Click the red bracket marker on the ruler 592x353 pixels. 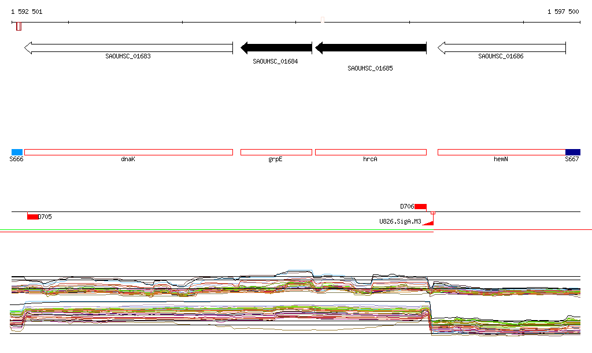point(19,27)
